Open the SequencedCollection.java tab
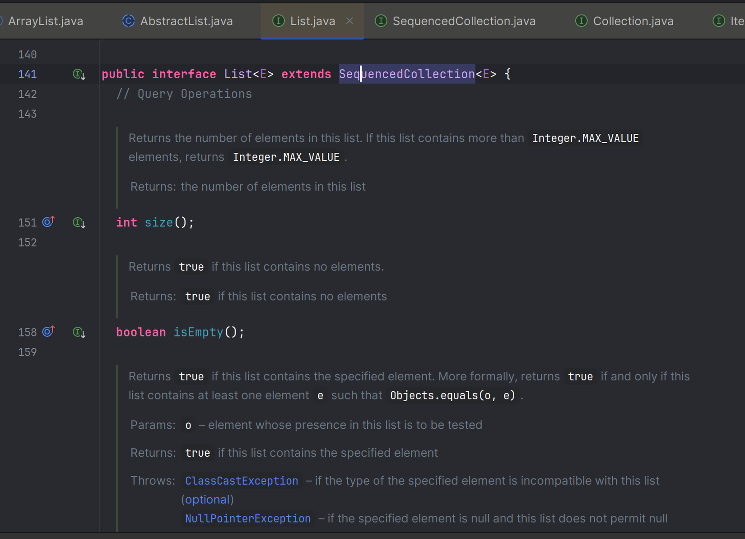 point(464,21)
